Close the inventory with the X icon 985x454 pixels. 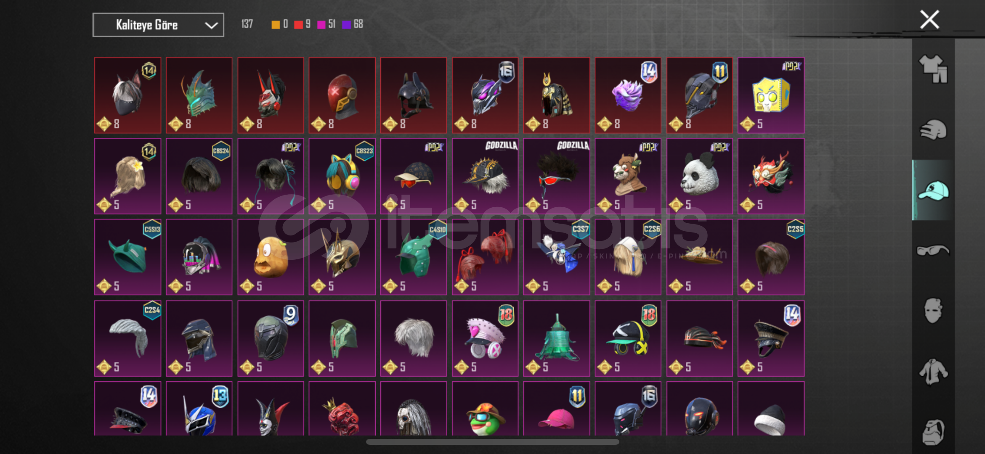pyautogui.click(x=929, y=19)
